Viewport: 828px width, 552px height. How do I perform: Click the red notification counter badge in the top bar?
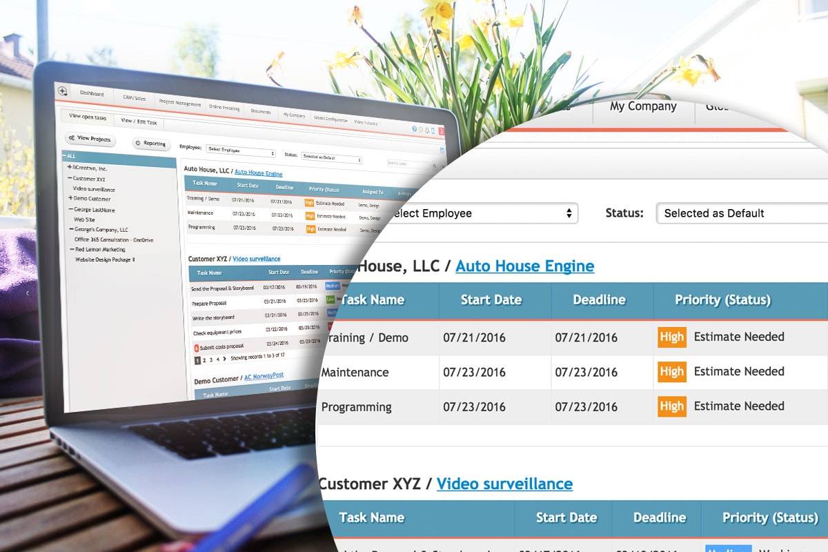(441, 131)
